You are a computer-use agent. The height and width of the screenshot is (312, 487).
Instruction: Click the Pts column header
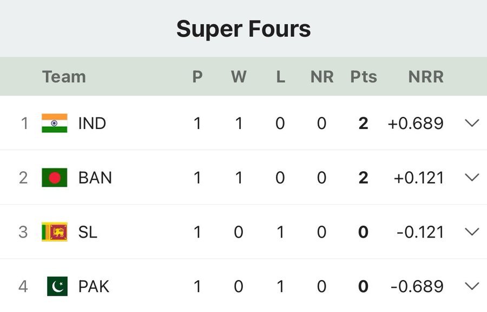coord(363,77)
